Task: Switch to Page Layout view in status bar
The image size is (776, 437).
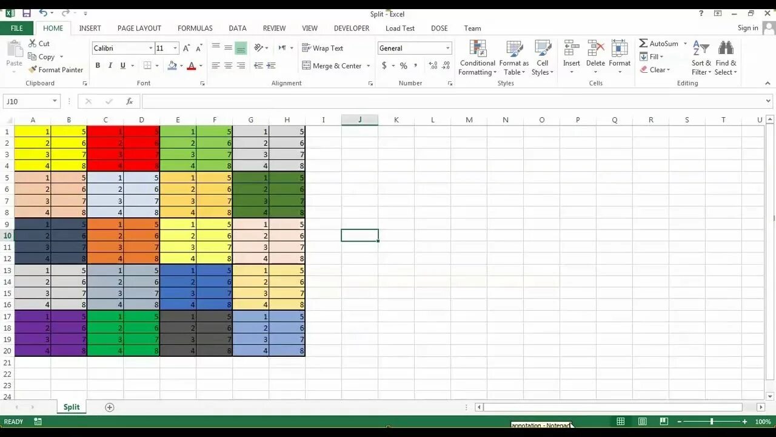Action: [x=642, y=421]
